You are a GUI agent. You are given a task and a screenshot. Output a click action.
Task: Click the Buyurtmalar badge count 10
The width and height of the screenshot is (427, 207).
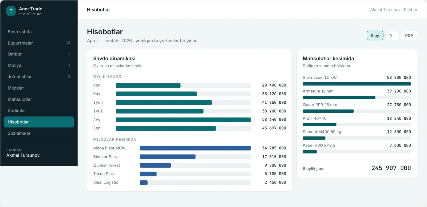click(68, 43)
